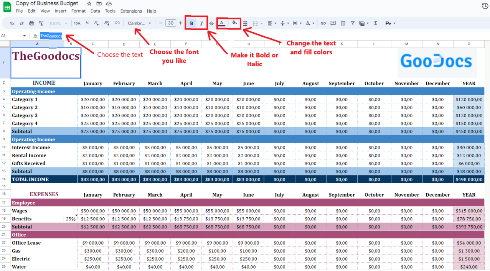Image resolution: width=490 pixels, height=271 pixels.
Task: View the cloud save status icon
Action: click(x=109, y=3)
